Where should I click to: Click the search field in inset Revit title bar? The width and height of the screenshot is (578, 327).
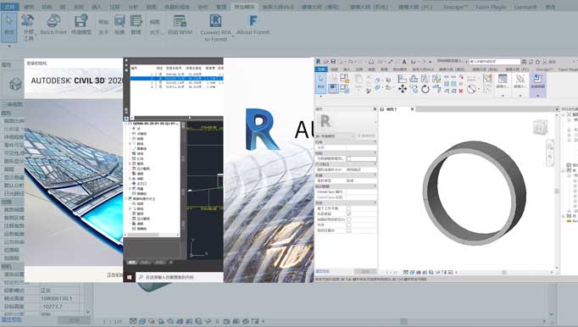tap(494, 62)
